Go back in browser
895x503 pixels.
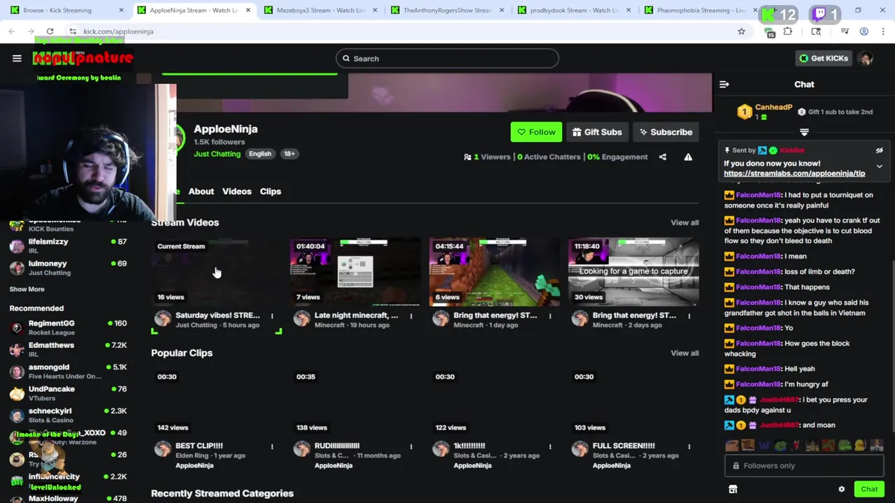point(12,31)
